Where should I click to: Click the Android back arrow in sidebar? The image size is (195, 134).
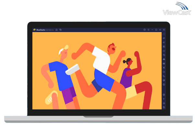click(164, 99)
